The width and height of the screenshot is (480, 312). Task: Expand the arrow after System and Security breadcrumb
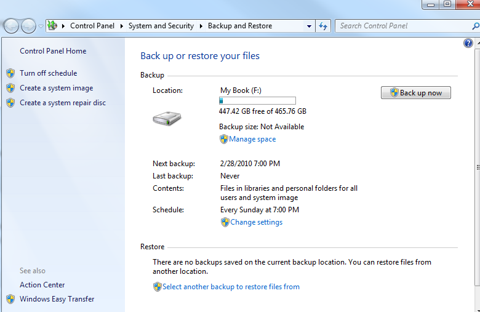201,26
